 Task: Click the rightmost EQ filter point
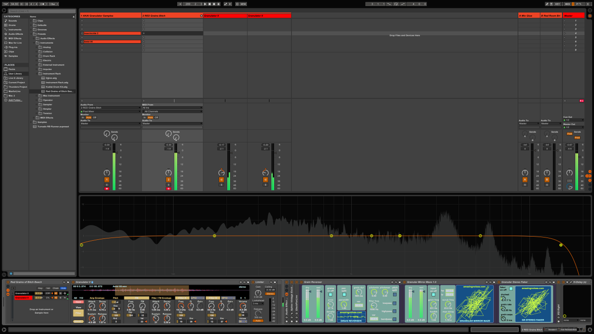click(x=561, y=245)
